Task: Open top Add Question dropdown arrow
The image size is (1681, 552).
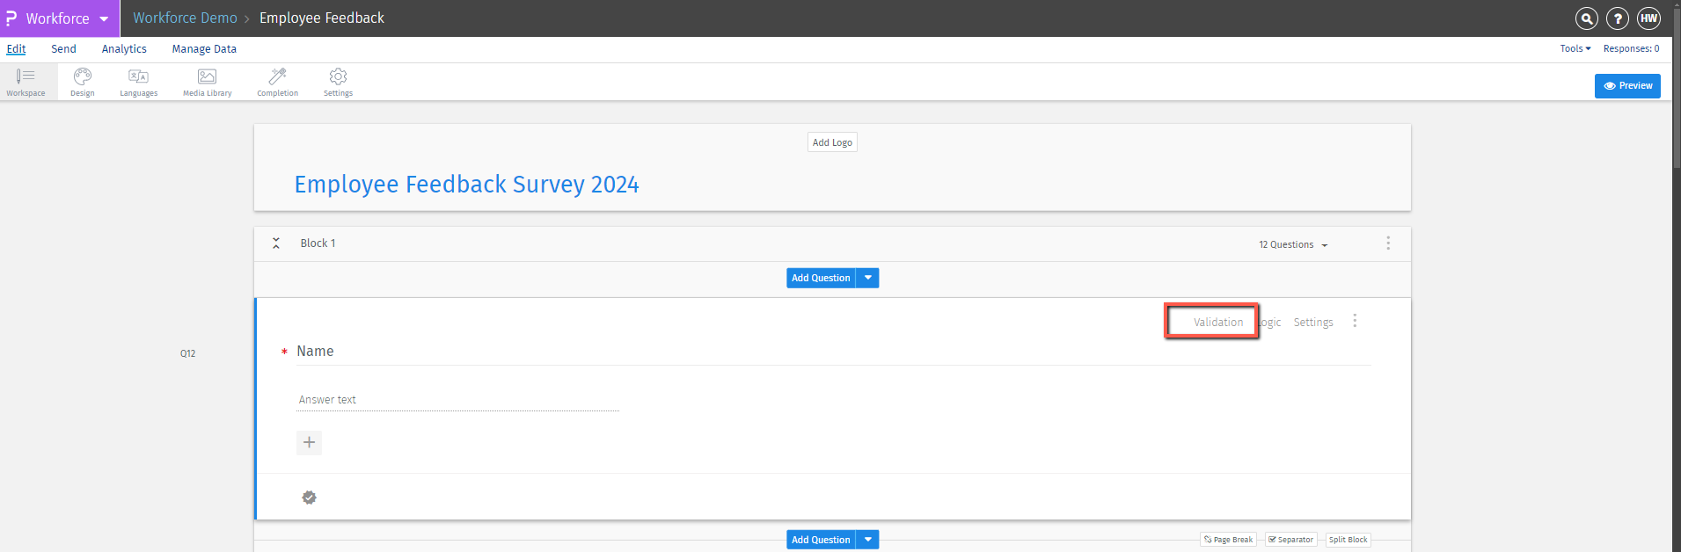Action: (868, 278)
